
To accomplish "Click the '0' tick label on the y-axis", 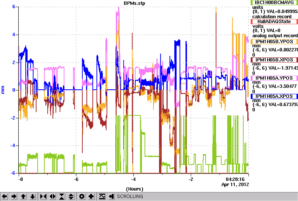I will pos(14,90).
